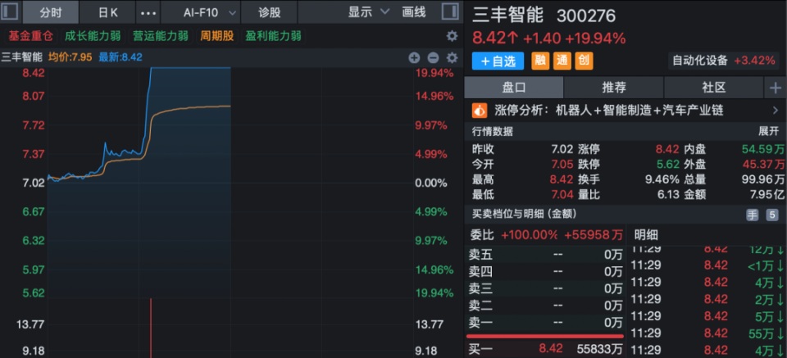Image resolution: width=787 pixels, height=358 pixels.
Task: Open chart settings gear beside zoom icons
Action: click(453, 57)
